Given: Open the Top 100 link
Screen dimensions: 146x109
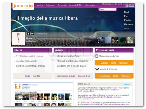Looking at the screenshot, I should [36, 76].
